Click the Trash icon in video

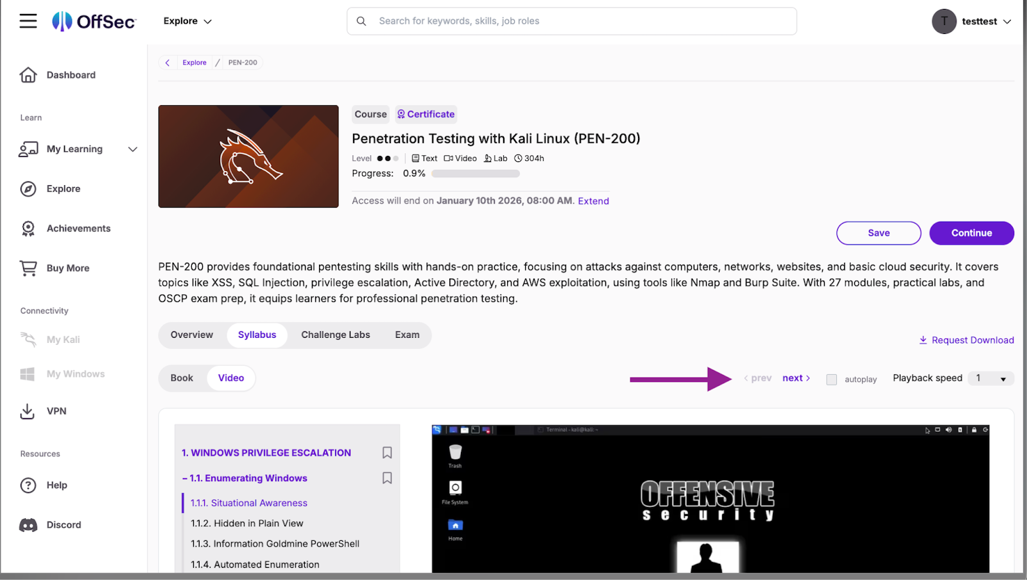click(455, 452)
